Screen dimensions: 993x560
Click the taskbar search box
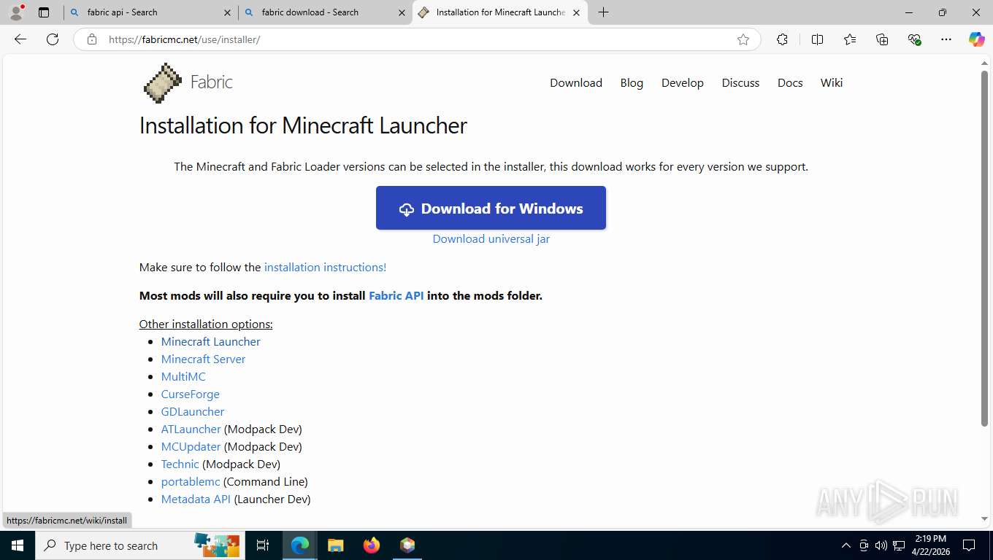(142, 545)
